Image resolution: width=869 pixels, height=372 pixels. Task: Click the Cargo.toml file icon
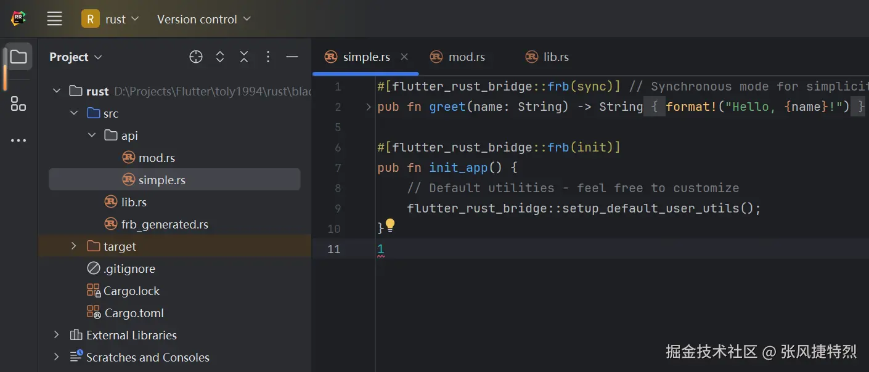coord(94,313)
